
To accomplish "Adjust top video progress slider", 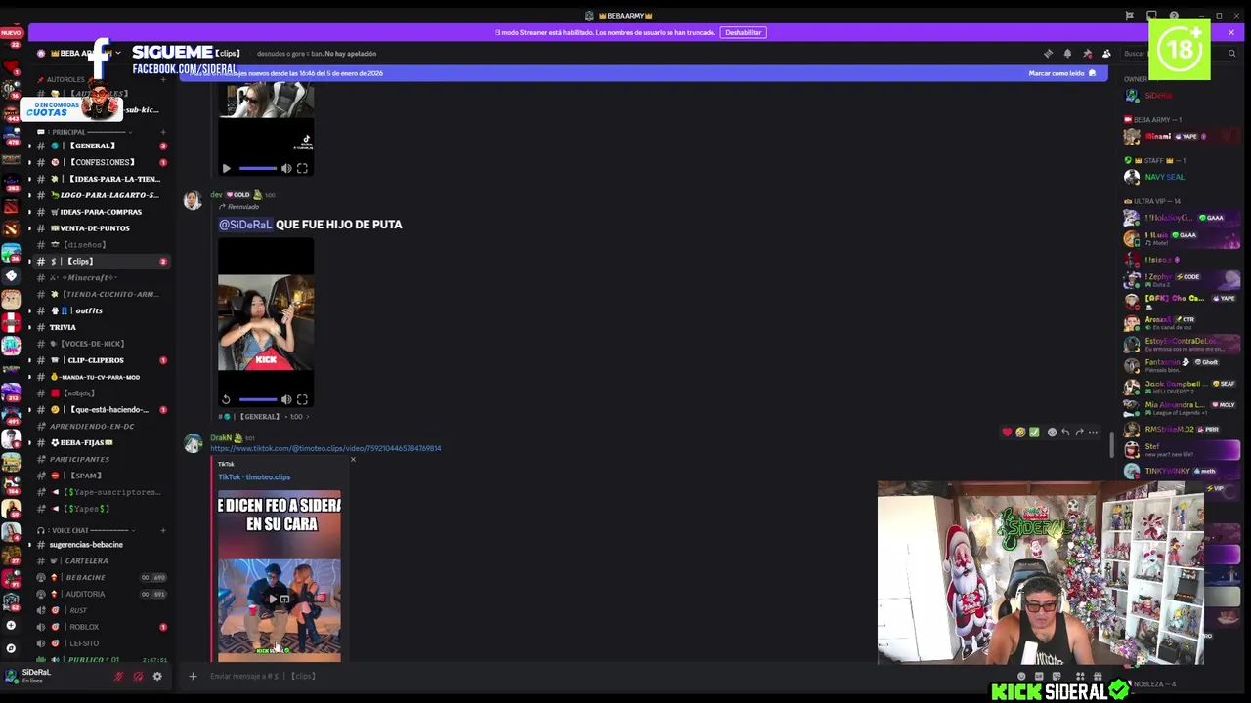I will [258, 168].
